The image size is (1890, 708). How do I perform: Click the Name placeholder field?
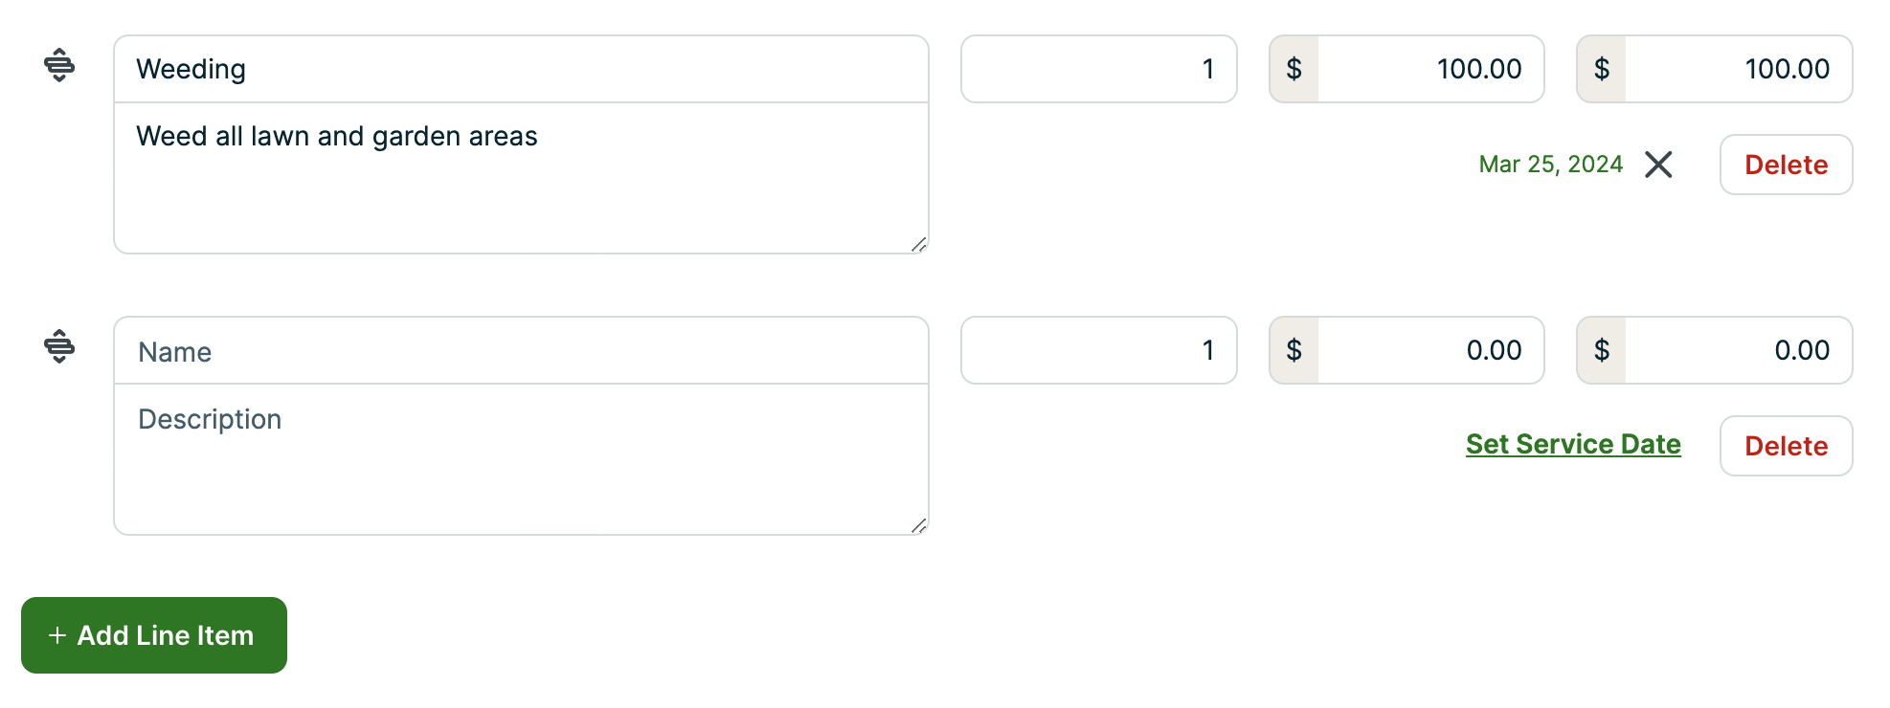[522, 351]
